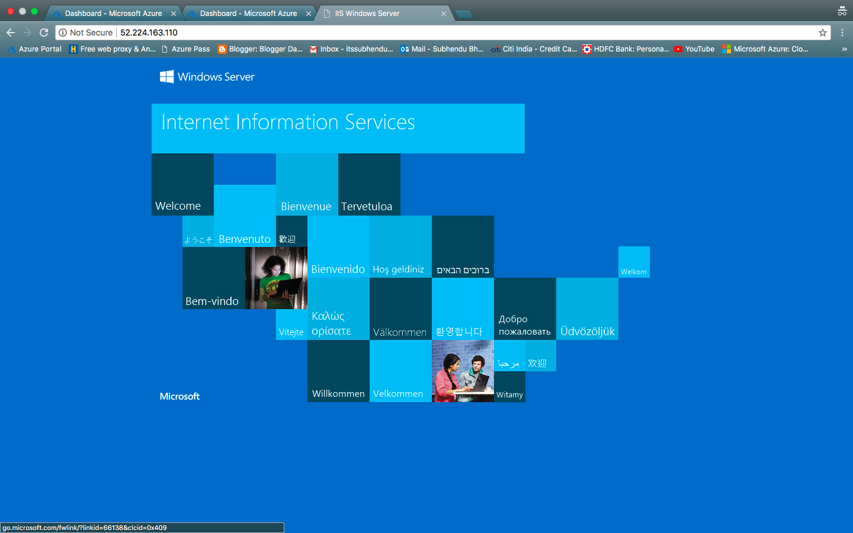View Not Secure site information
Viewport: 853px width, 533px height.
click(86, 33)
